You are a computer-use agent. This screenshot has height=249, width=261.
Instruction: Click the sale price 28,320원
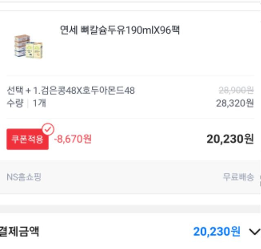235,103
